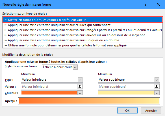The image size is (165, 116).
Task: Close the Nouvelle règle de mise en forme dialog
Action: click(x=158, y=5)
